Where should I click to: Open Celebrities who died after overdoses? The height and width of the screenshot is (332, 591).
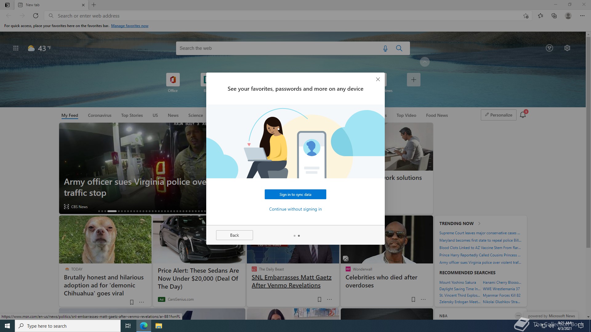pos(381,281)
